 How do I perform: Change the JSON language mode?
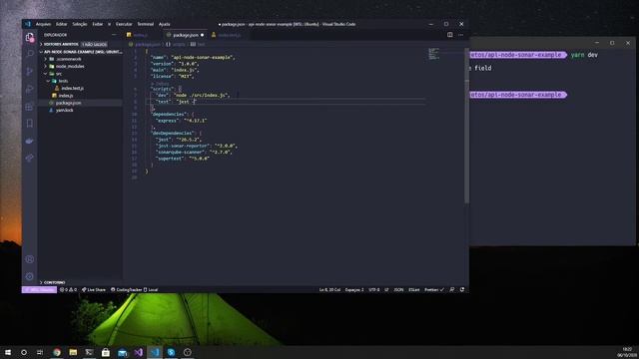tap(398, 290)
